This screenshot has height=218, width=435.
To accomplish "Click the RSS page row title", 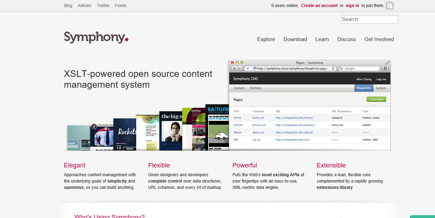I will pyautogui.click(x=236, y=140).
